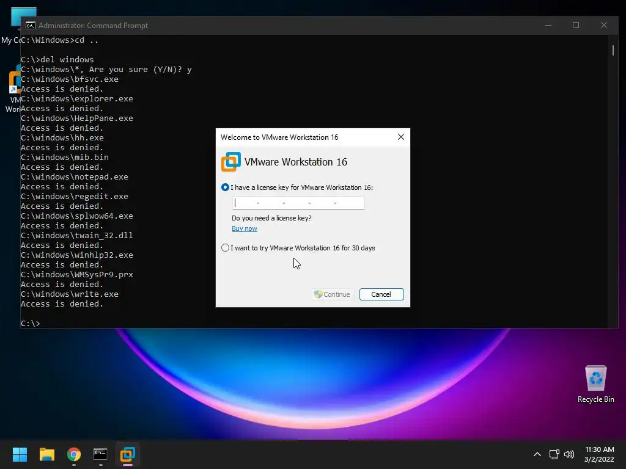Click 'Access is denied.' under C:\windows\write.exe
626x469 pixels.
click(62, 304)
